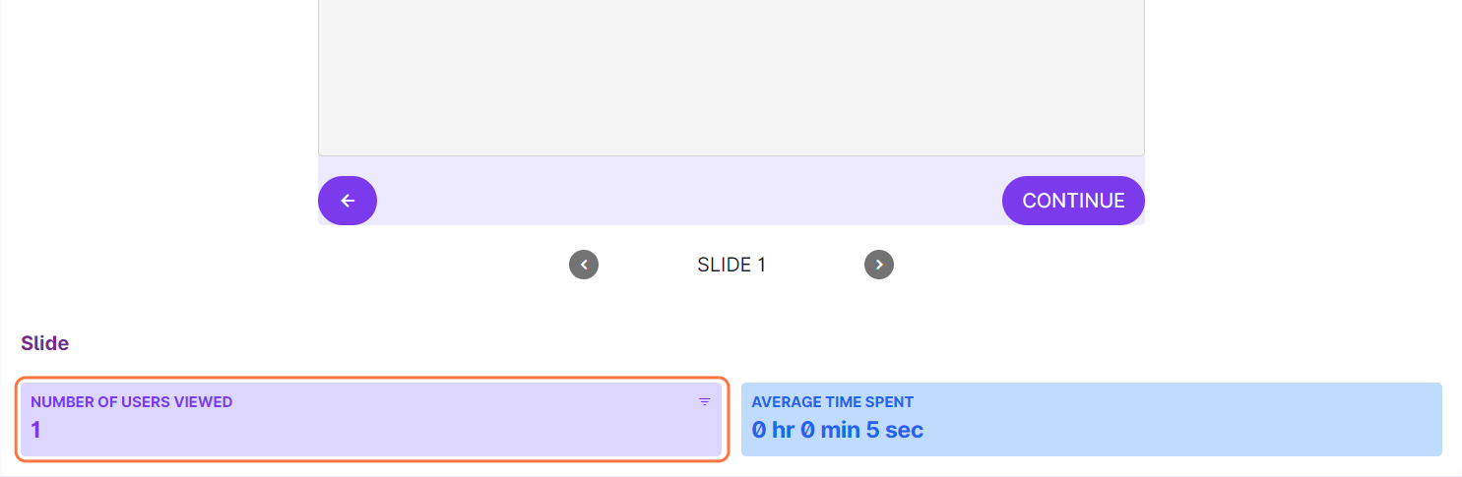The height and width of the screenshot is (477, 1462).
Task: Click the users viewed count value 1
Action: pyautogui.click(x=36, y=430)
